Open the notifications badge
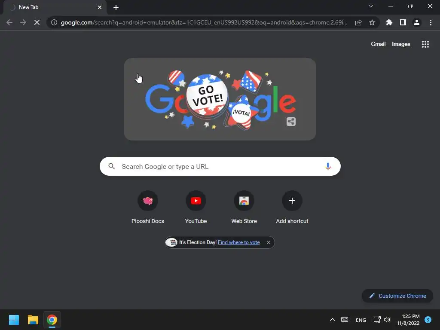Image resolution: width=440 pixels, height=330 pixels. coord(428,320)
